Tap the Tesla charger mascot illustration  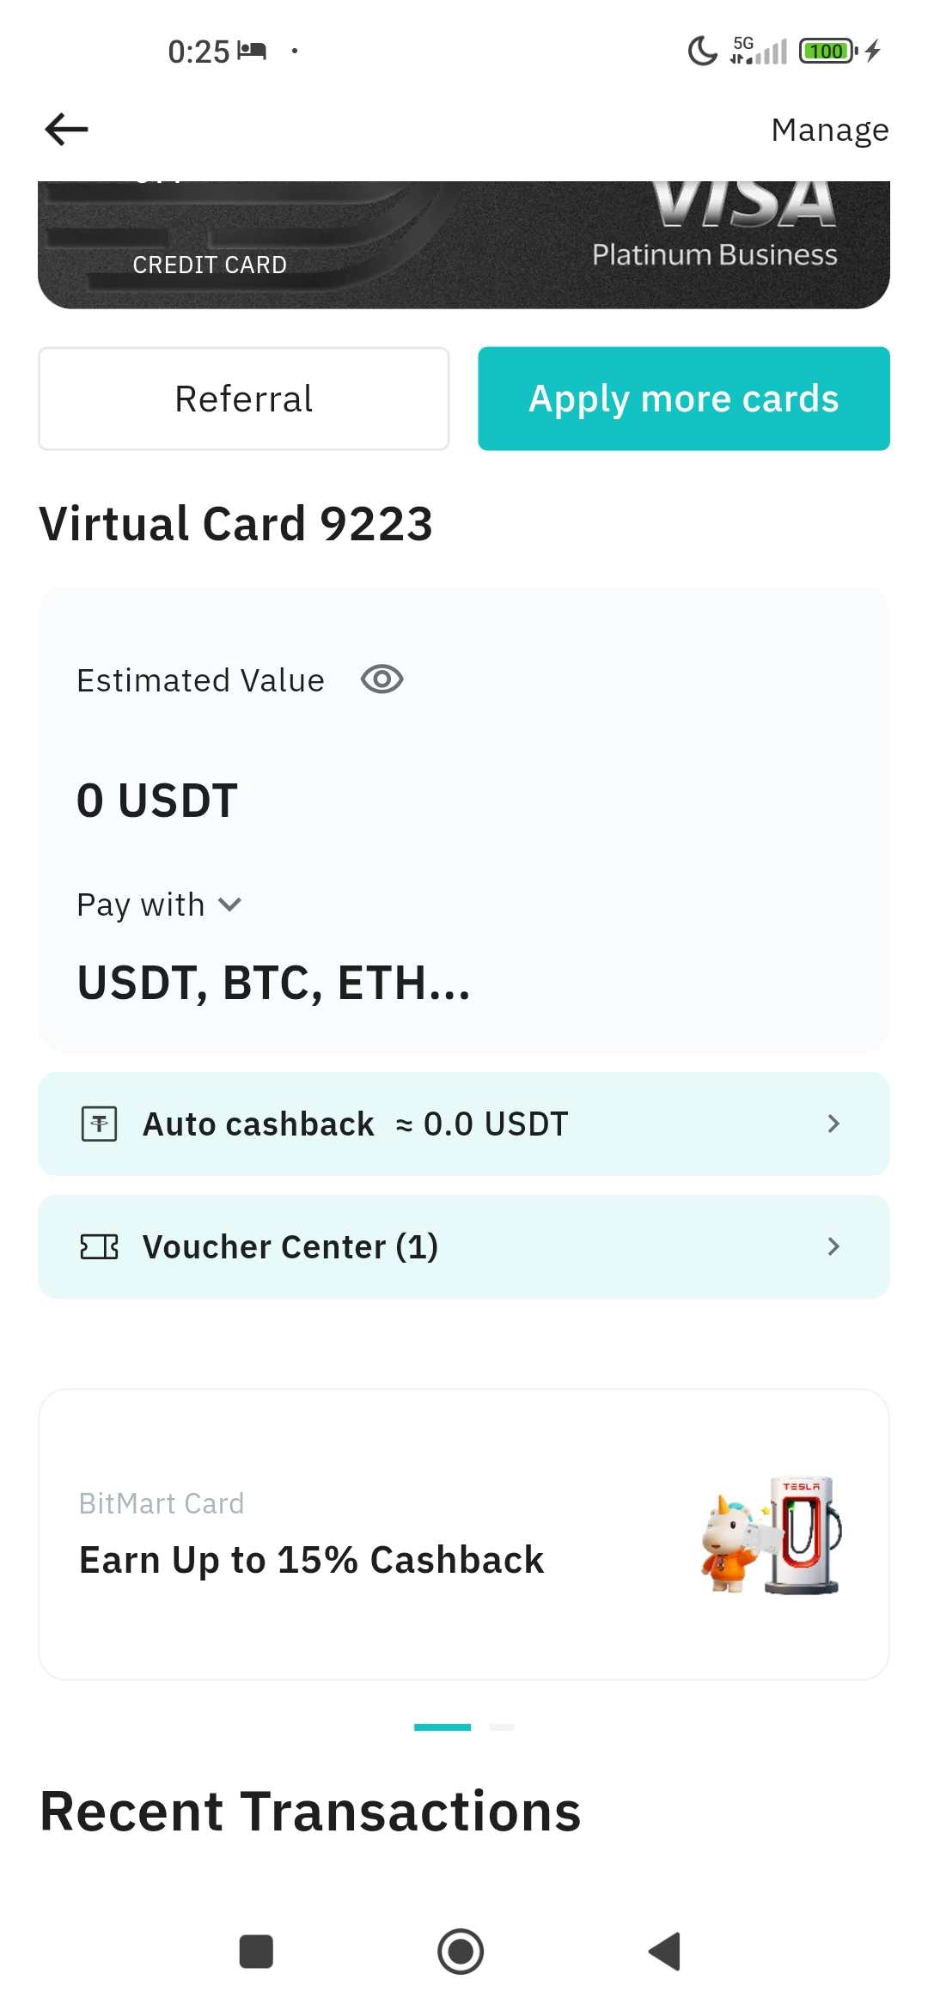(x=772, y=1534)
